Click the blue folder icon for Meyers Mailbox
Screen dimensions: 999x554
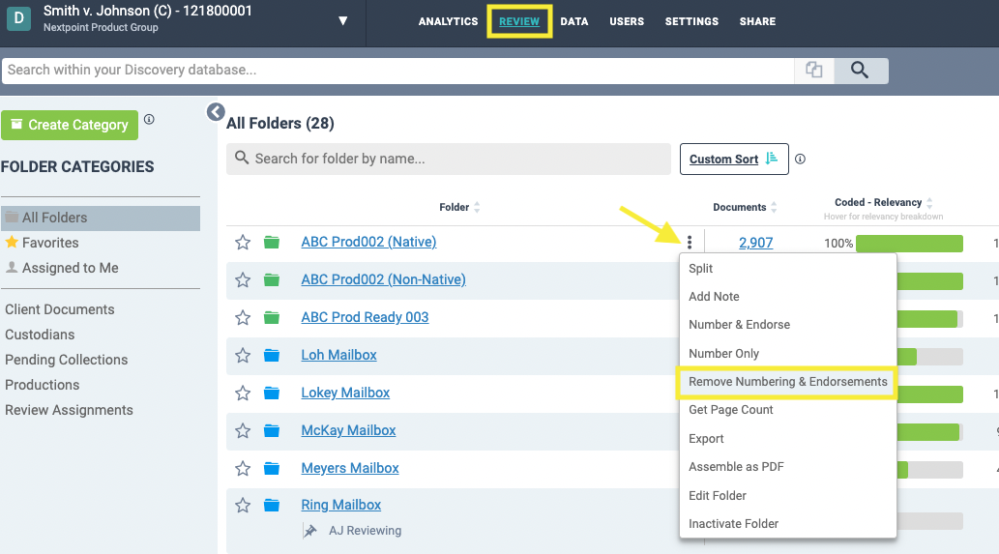tap(272, 469)
